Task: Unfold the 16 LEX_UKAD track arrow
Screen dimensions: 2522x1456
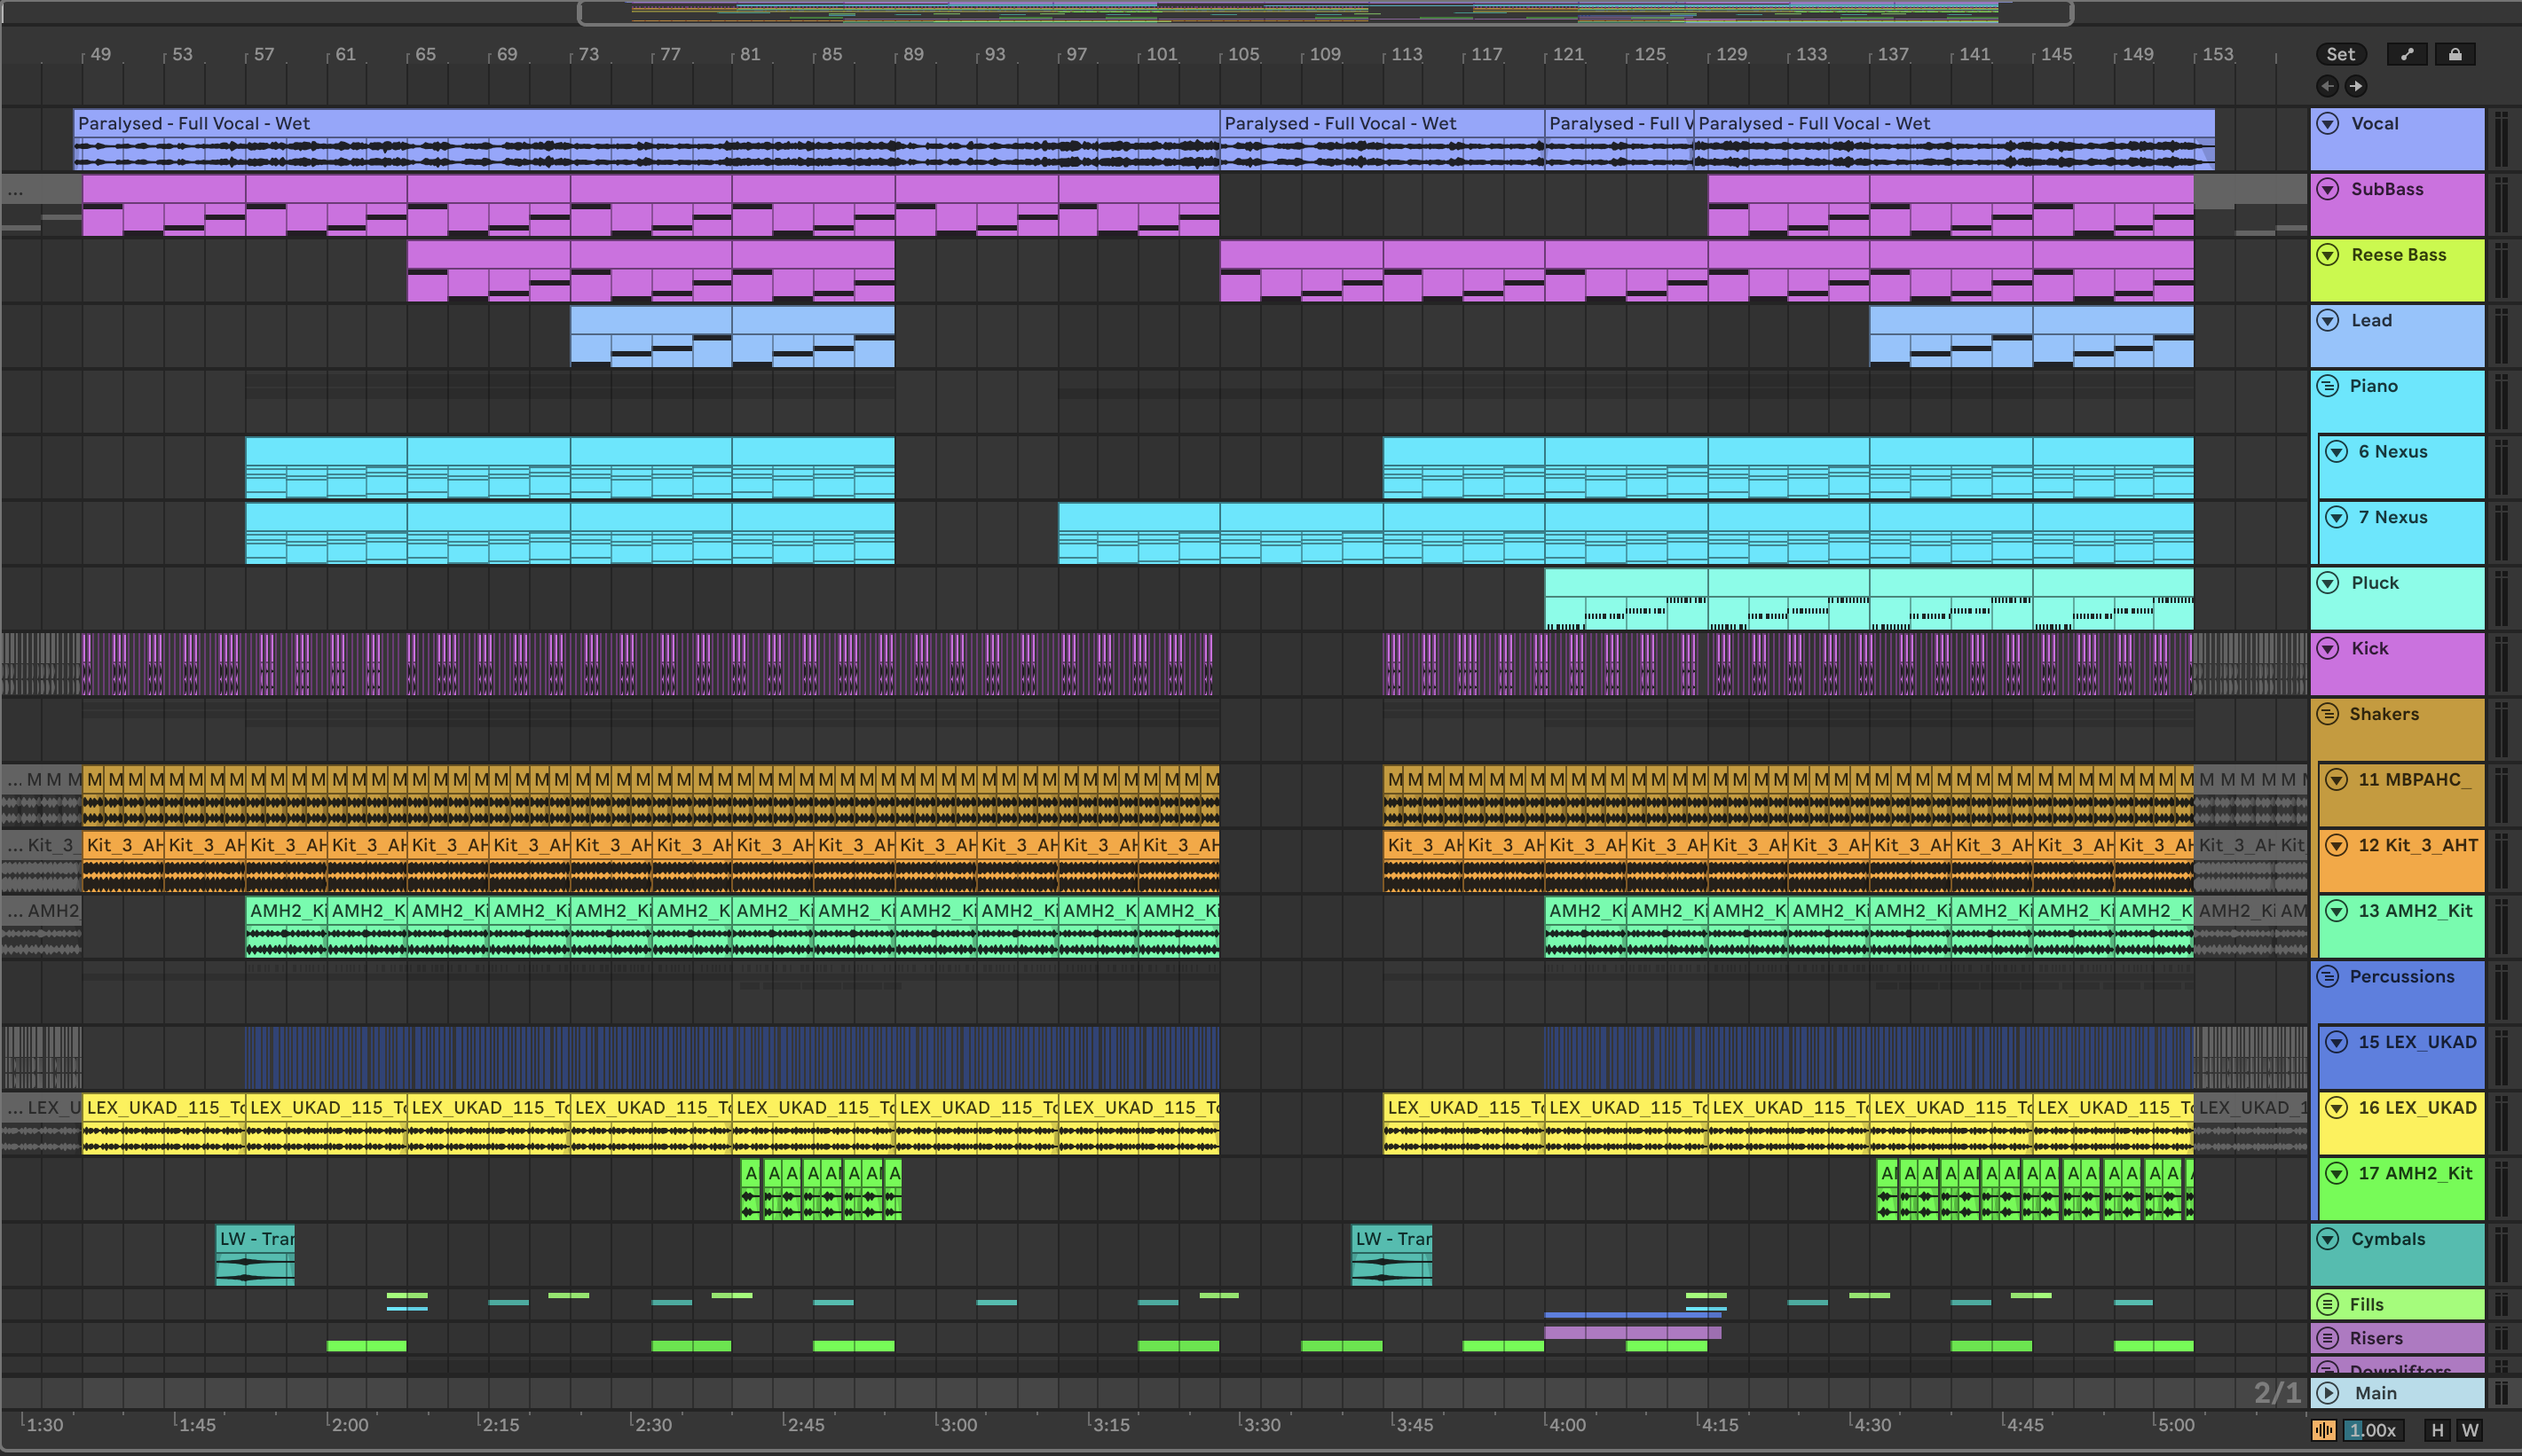Action: click(x=2336, y=1108)
